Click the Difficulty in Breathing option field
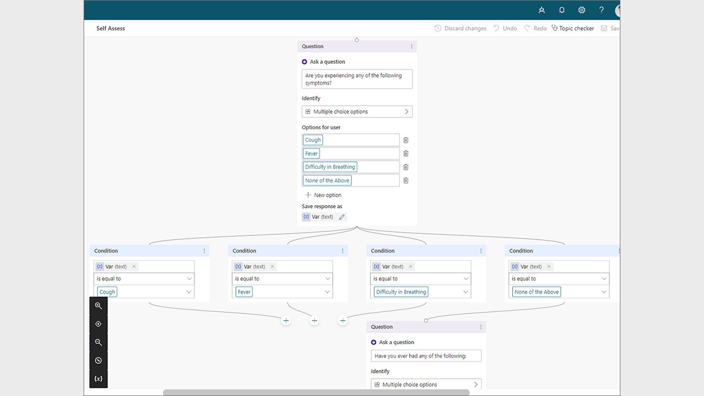The height and width of the screenshot is (396, 704). click(x=351, y=167)
